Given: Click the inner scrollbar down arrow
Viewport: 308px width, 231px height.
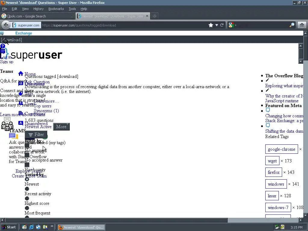Looking at the screenshot, I should 300,61.
